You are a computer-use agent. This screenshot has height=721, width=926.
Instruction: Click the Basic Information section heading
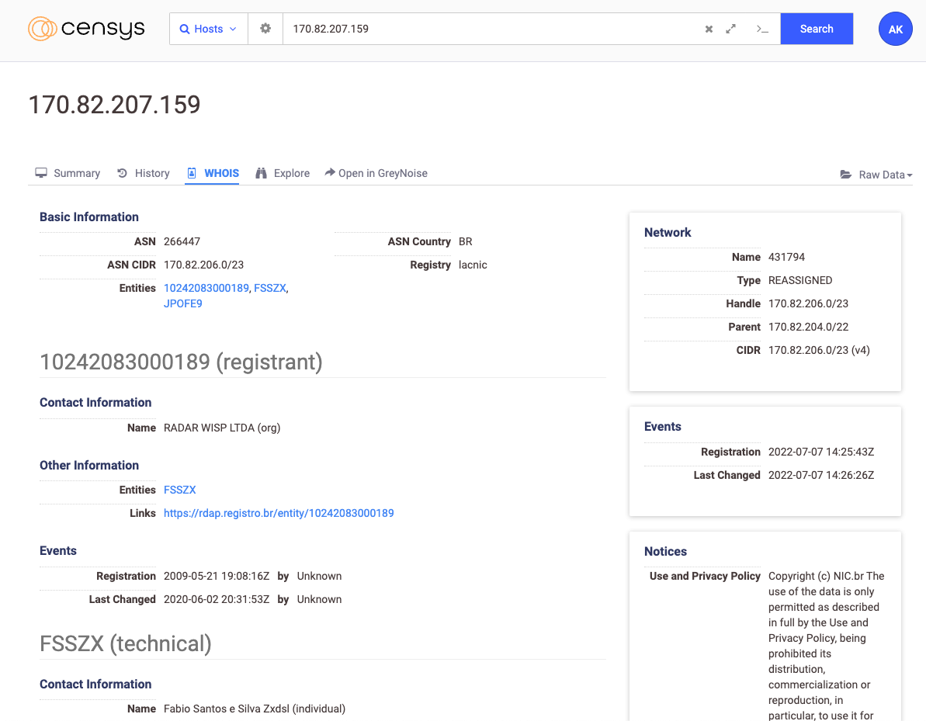(89, 217)
